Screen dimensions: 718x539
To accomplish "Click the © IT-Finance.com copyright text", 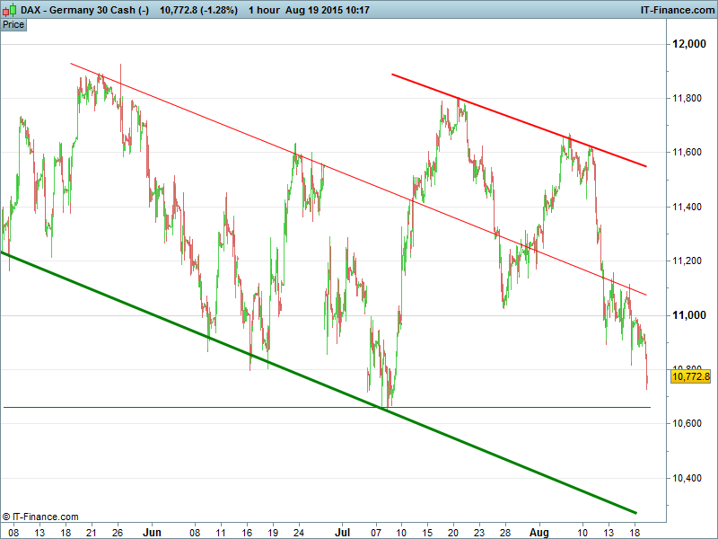I will click(40, 517).
